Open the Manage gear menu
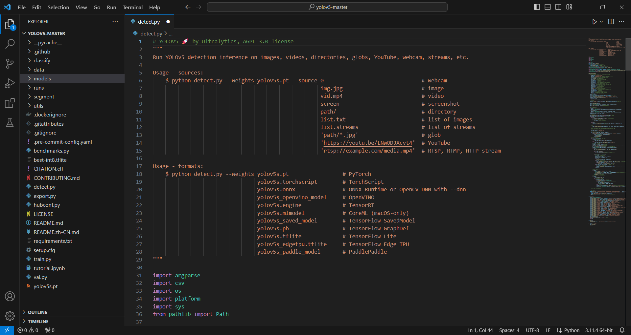The width and height of the screenshot is (631, 335). 10,316
